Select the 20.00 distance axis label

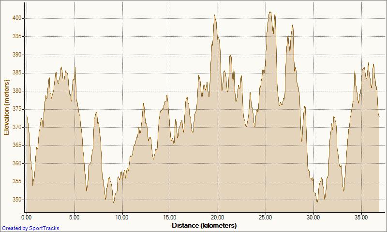218,217
